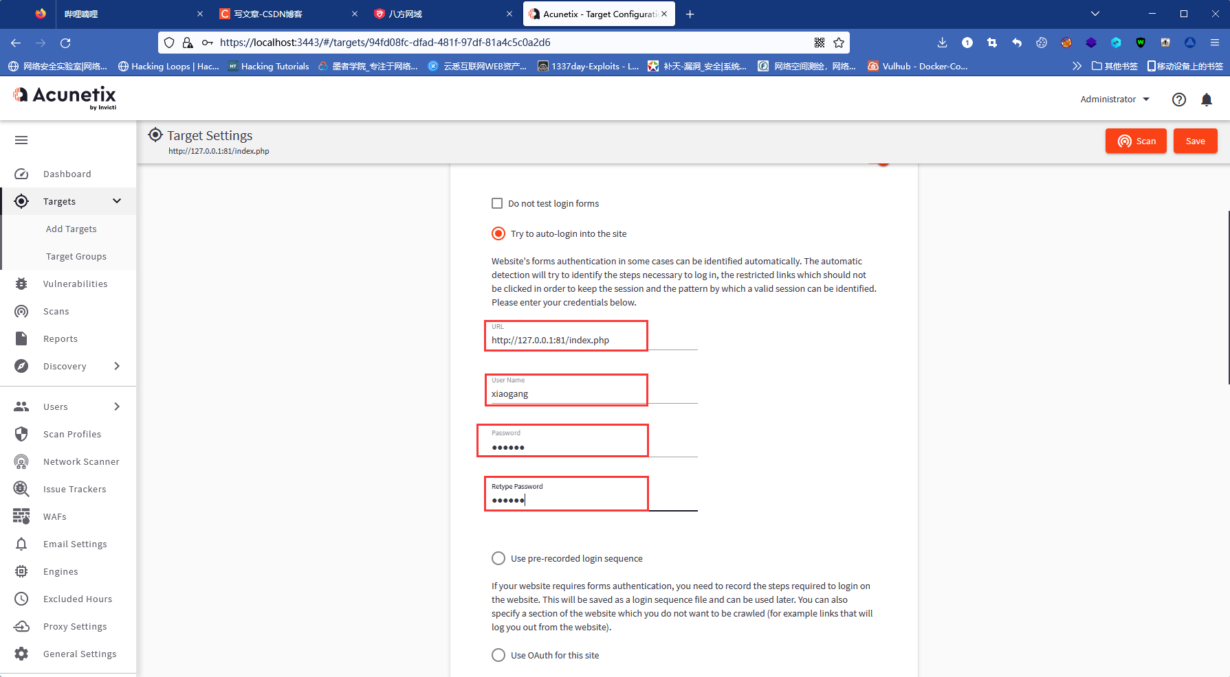This screenshot has width=1230, height=677.
Task: Open 1337day-Exploits bookmark
Action: [x=588, y=66]
